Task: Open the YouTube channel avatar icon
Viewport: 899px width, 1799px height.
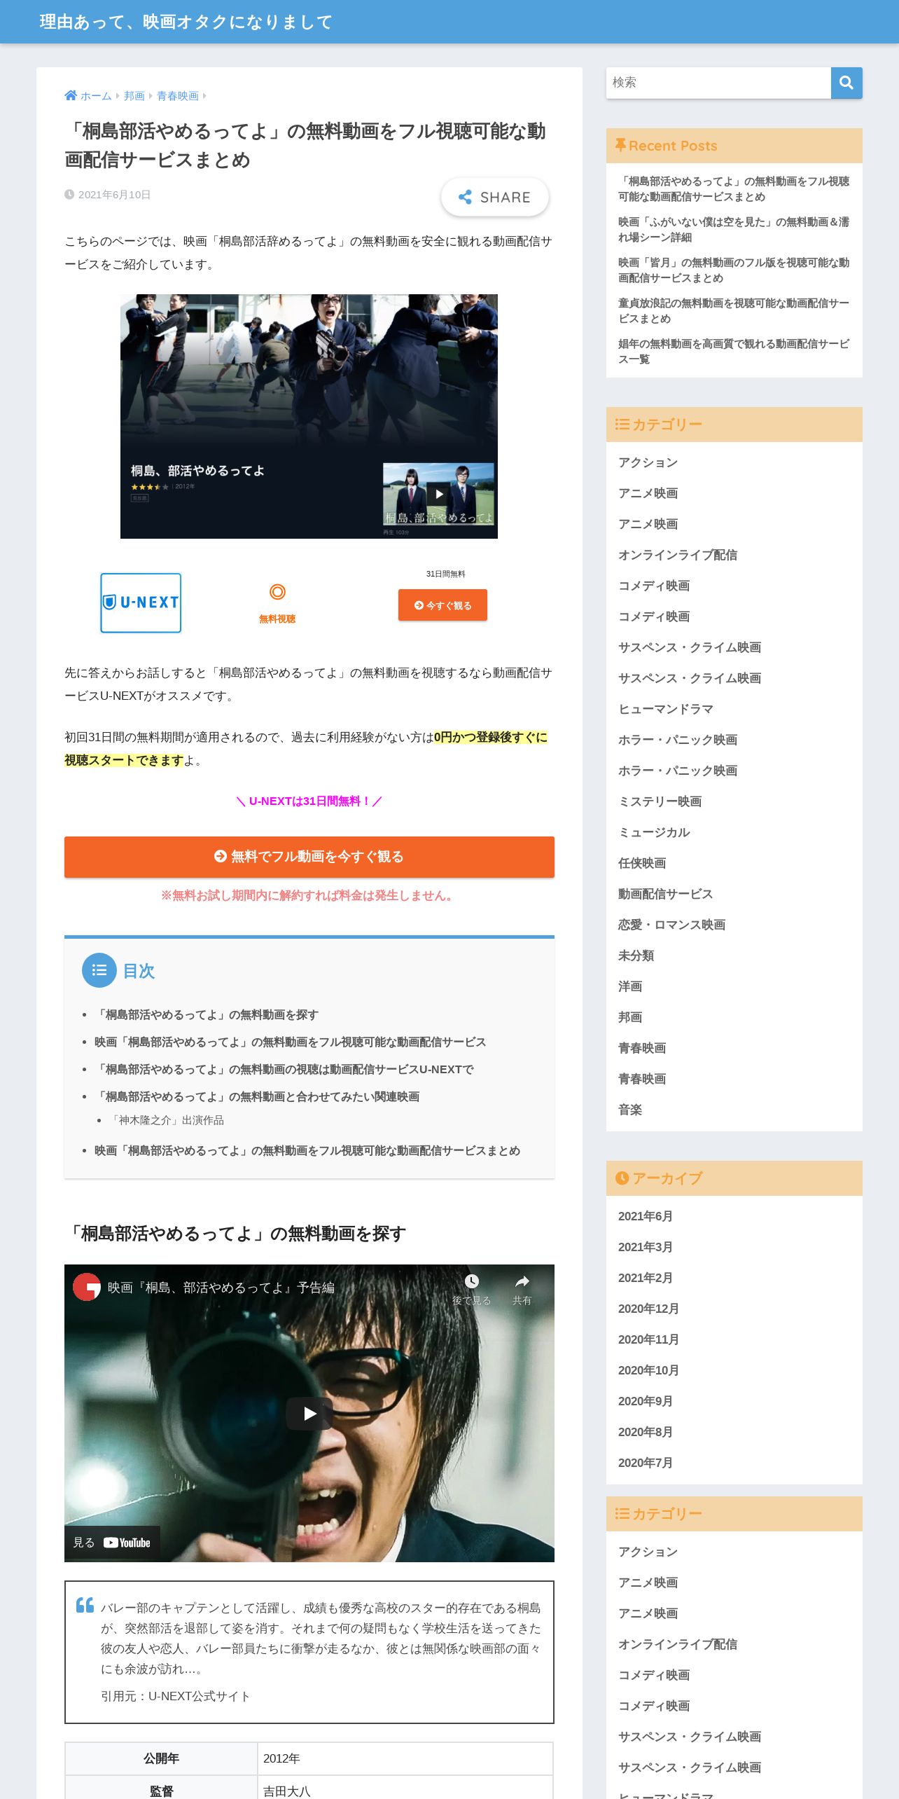Action: pyautogui.click(x=87, y=1287)
